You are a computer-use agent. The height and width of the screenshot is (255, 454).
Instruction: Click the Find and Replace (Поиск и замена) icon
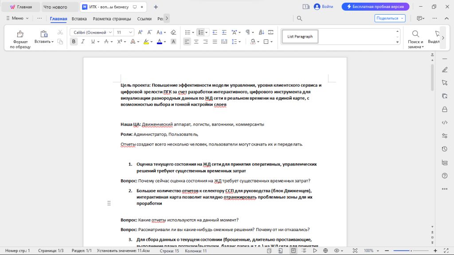[x=415, y=35]
